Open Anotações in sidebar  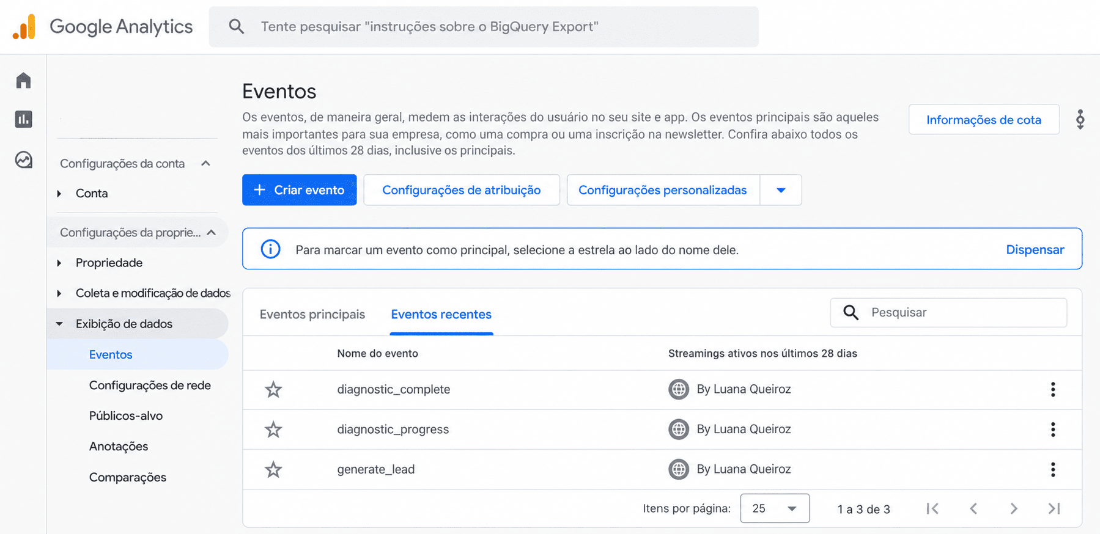119,447
